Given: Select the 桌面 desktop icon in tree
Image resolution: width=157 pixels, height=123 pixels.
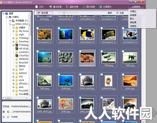Looking at the screenshot, I should pyautogui.click(x=7, y=13).
